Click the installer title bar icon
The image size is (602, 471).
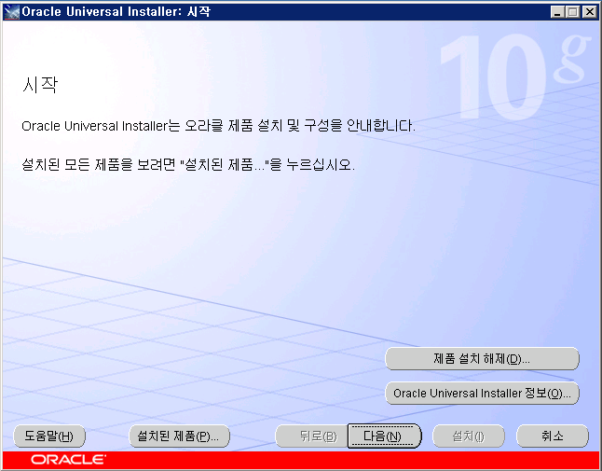point(11,12)
